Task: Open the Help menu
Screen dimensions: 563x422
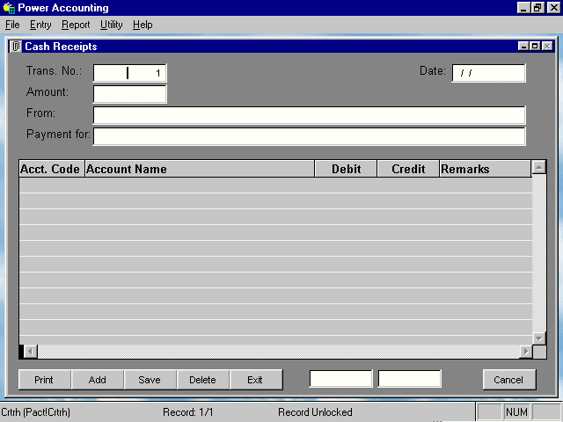Action: [x=143, y=25]
